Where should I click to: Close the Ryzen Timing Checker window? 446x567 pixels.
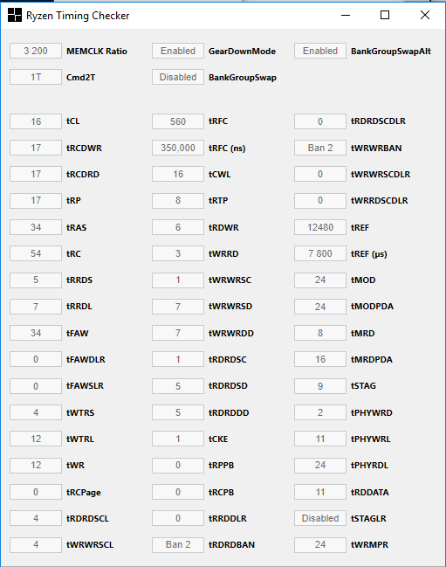tap(425, 15)
